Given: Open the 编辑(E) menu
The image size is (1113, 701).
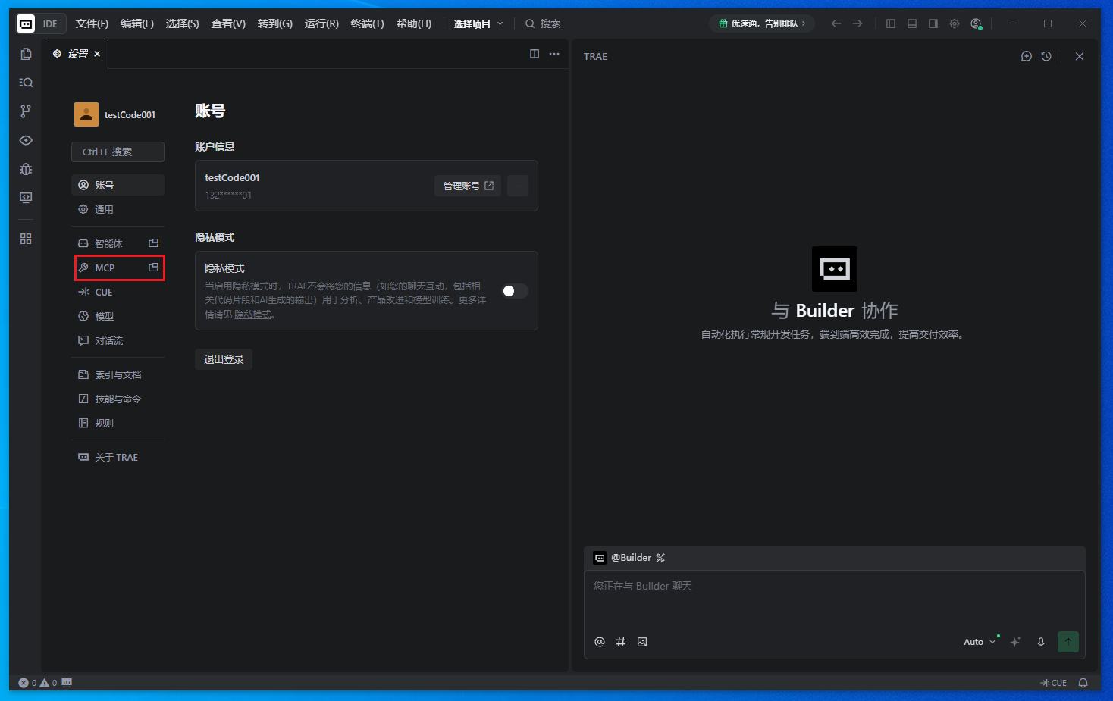Looking at the screenshot, I should (137, 23).
